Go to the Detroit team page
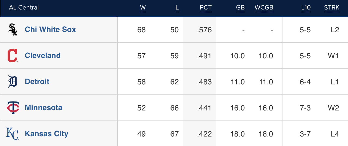 click(x=37, y=82)
